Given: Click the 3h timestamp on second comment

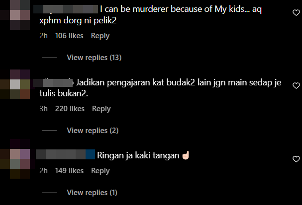Looking at the screenshot, I should click(x=43, y=109).
